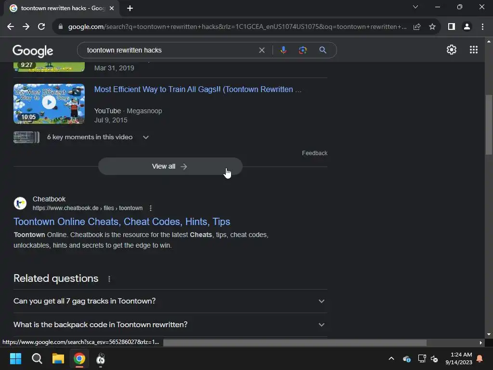Click horizontal scrollbar thumb
Screen dimensions: 493x370
pyautogui.click(x=295, y=343)
